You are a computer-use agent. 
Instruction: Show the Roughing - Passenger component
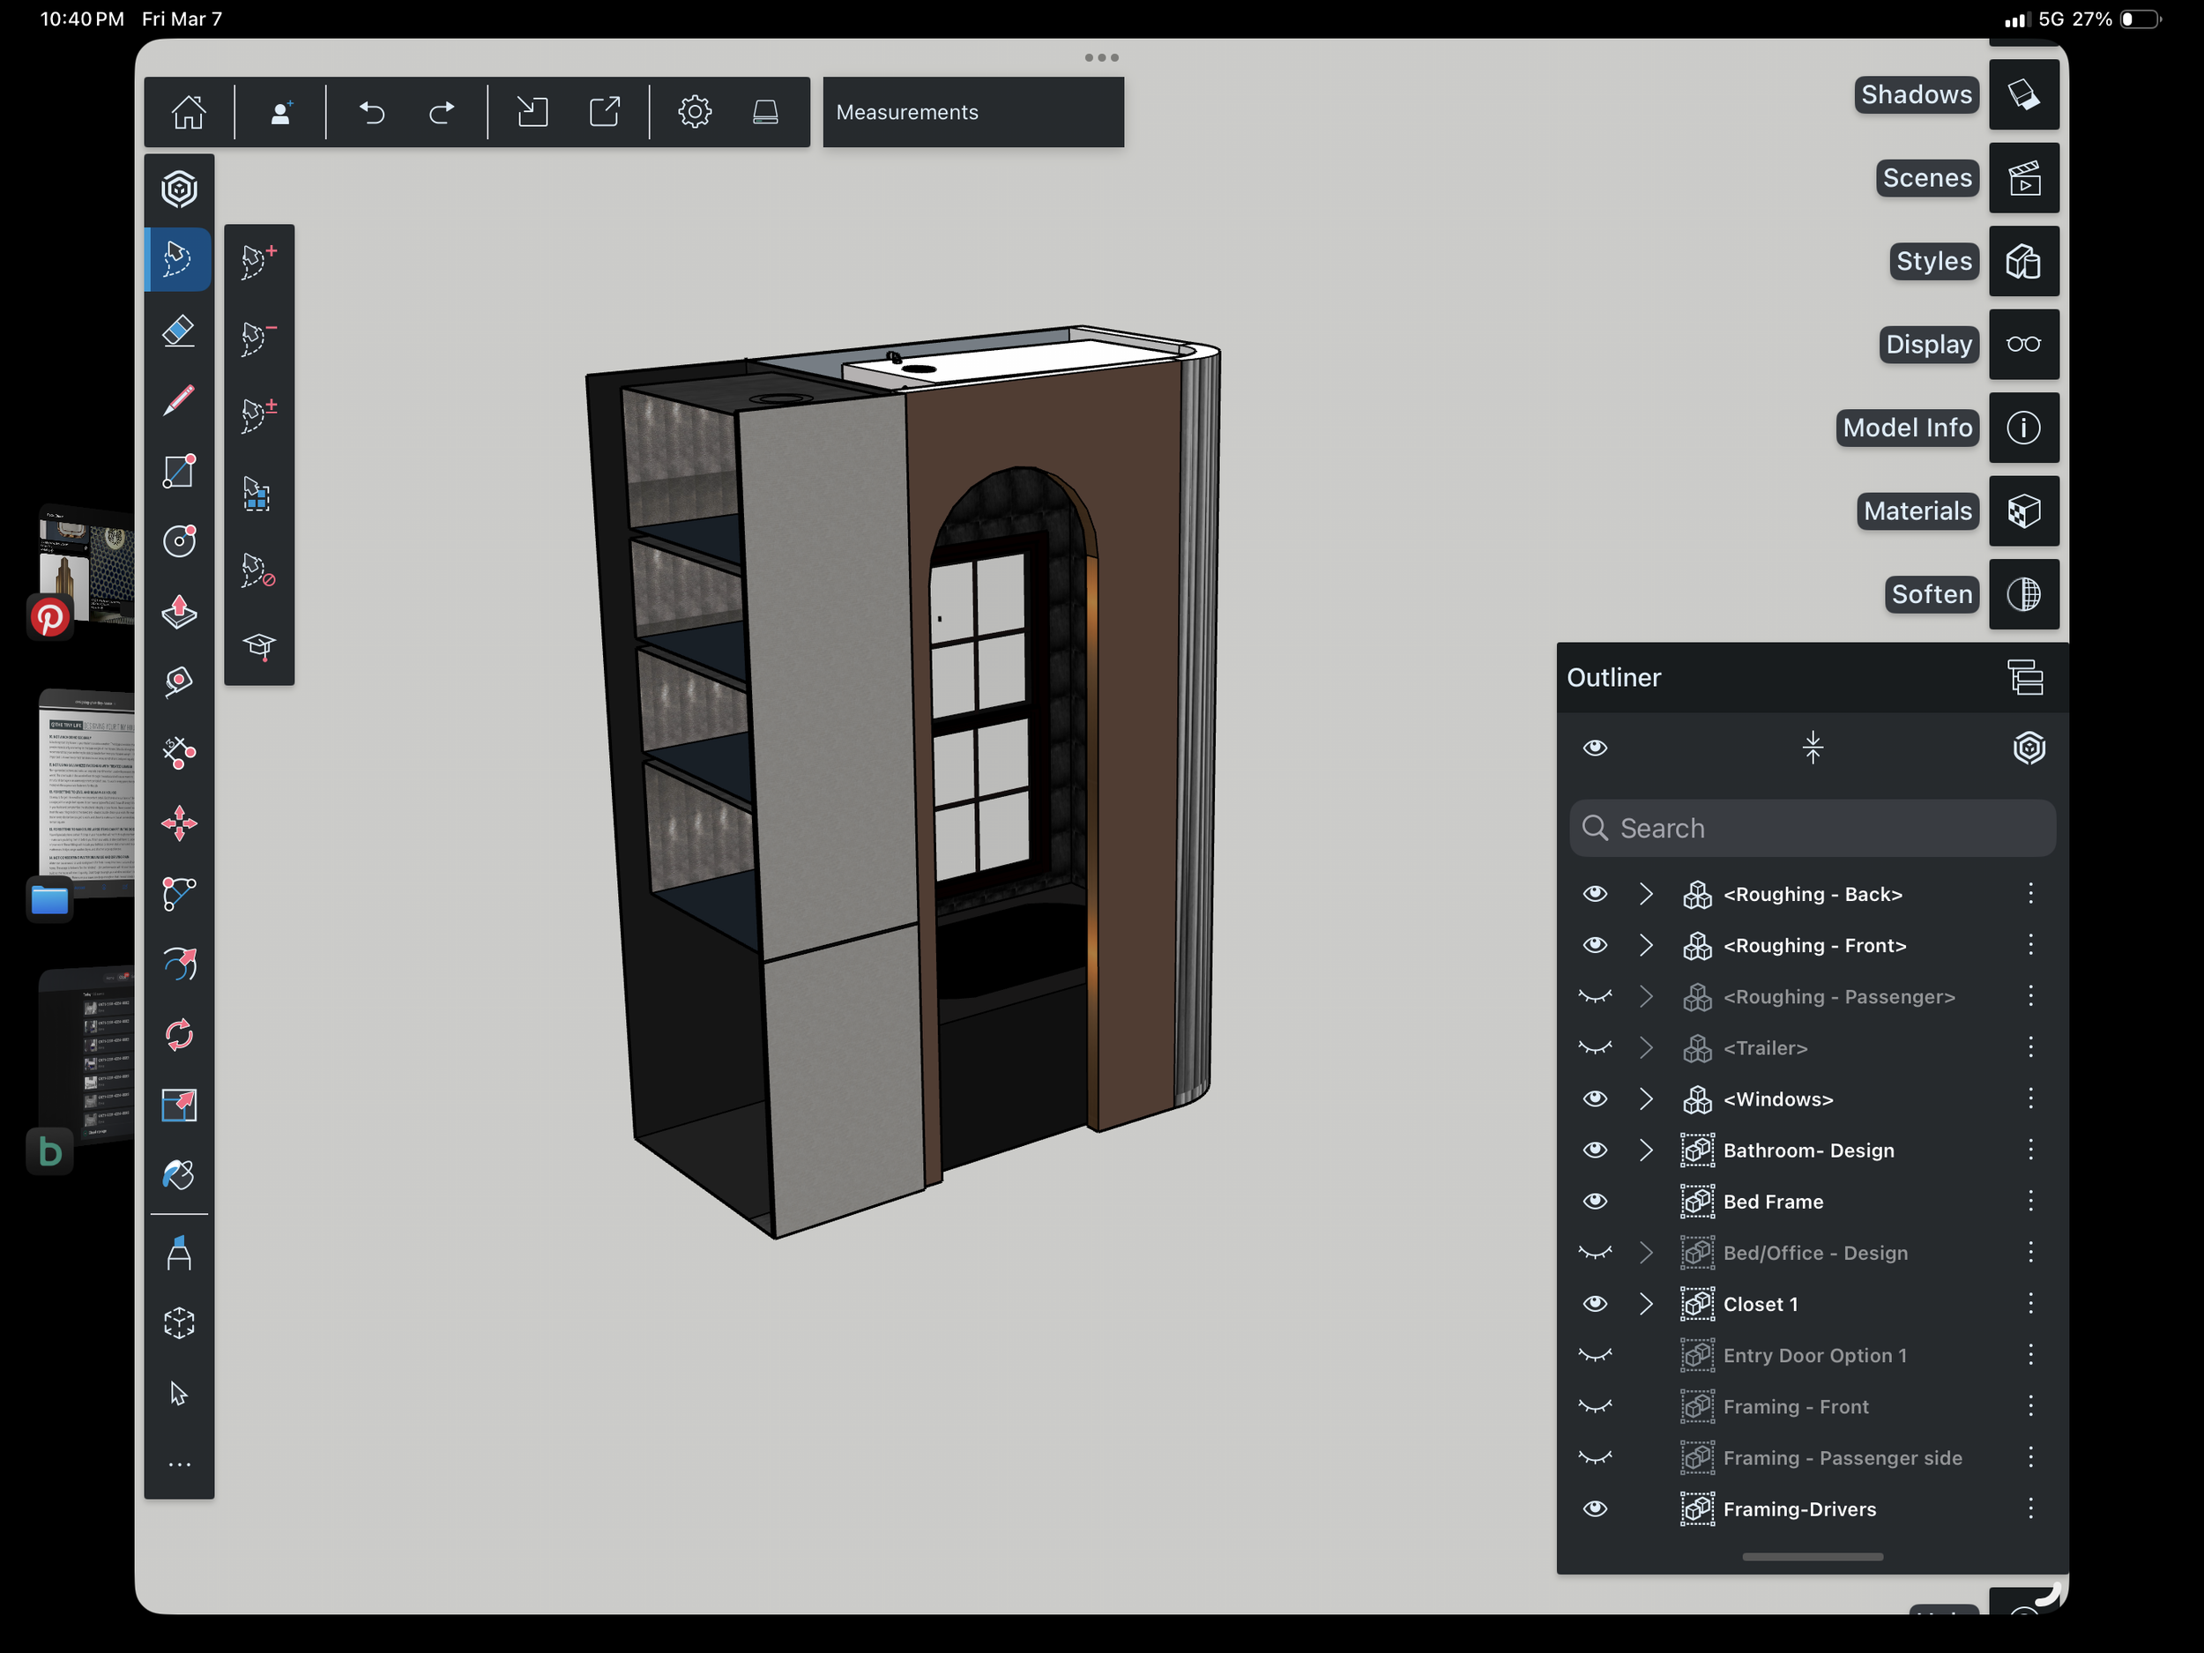(x=1595, y=996)
